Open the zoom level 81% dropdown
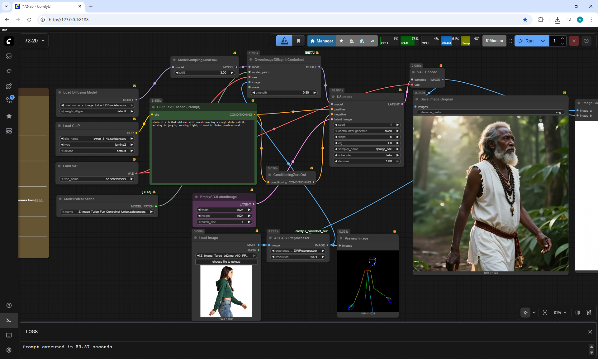 (x=560, y=313)
